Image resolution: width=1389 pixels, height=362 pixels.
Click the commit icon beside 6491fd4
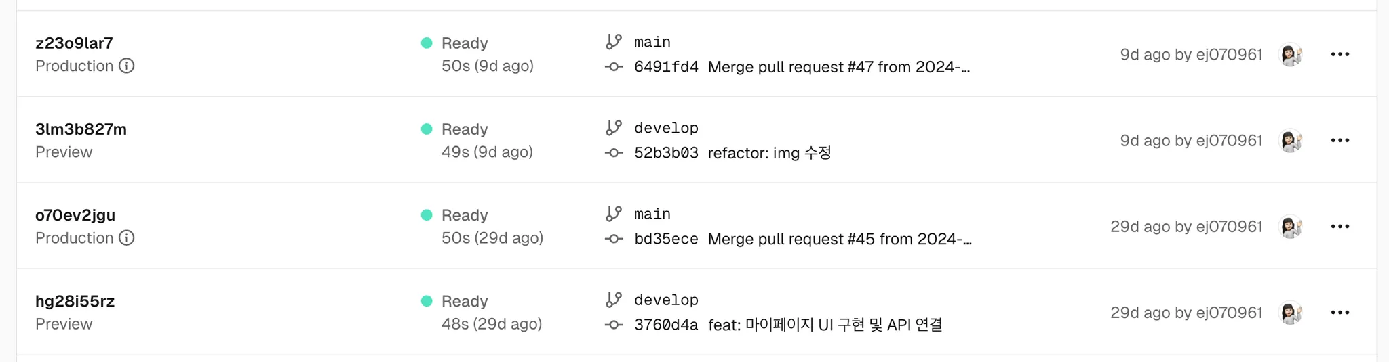point(614,67)
